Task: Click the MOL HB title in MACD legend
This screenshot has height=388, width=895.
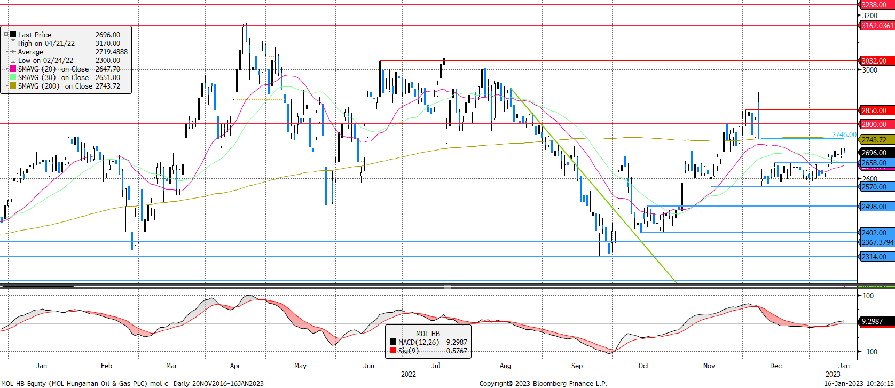Action: tap(428, 334)
